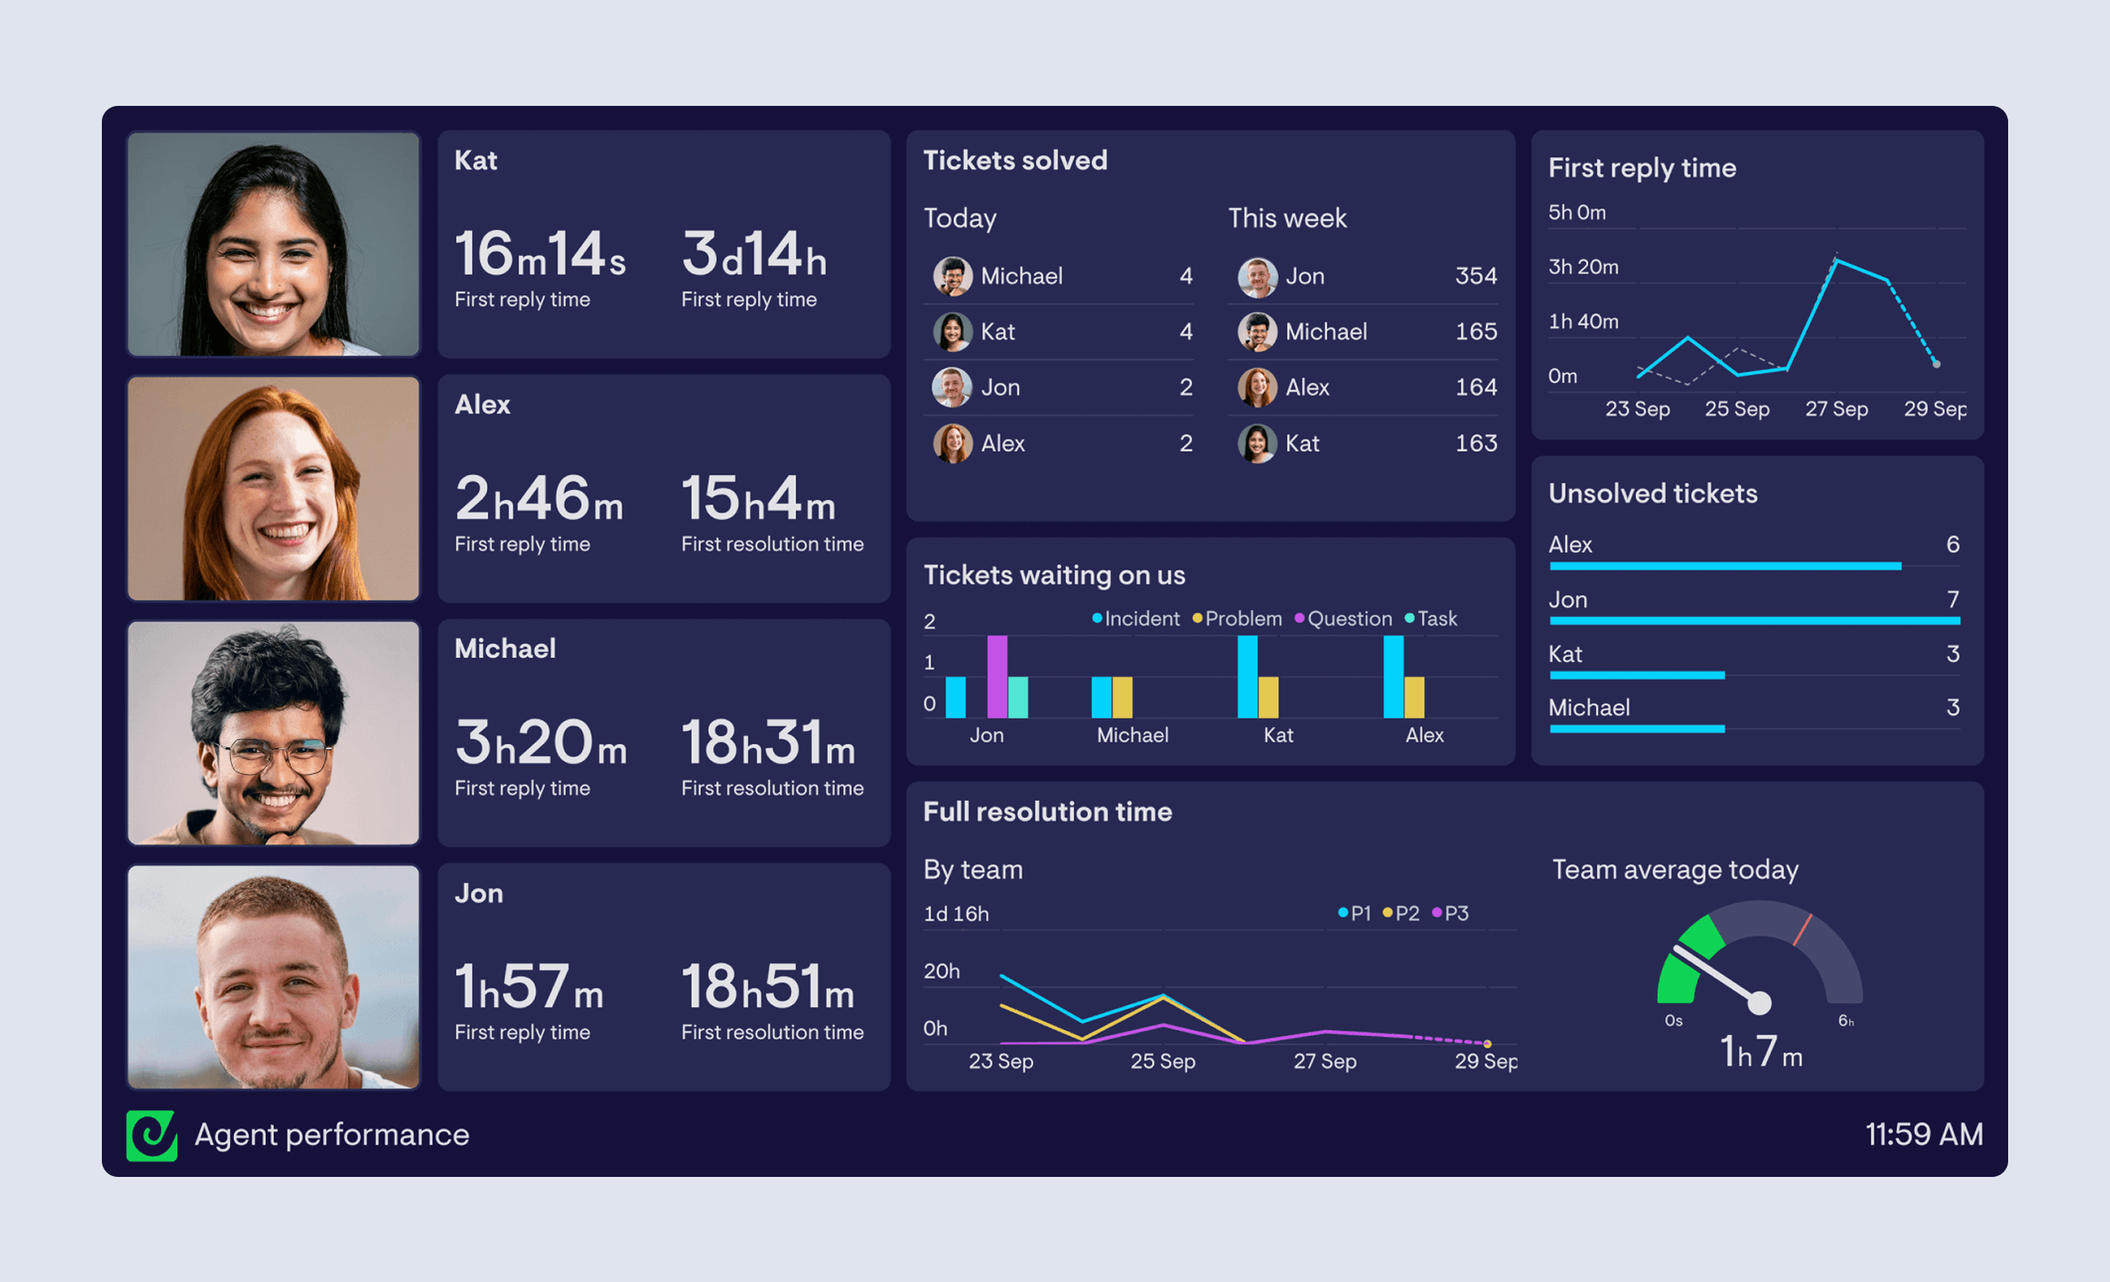Select the Tickets solved widget title
Screen dimensions: 2110x1282
click(1015, 160)
